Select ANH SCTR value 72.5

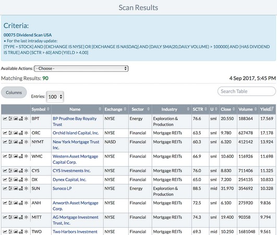[x=197, y=203]
